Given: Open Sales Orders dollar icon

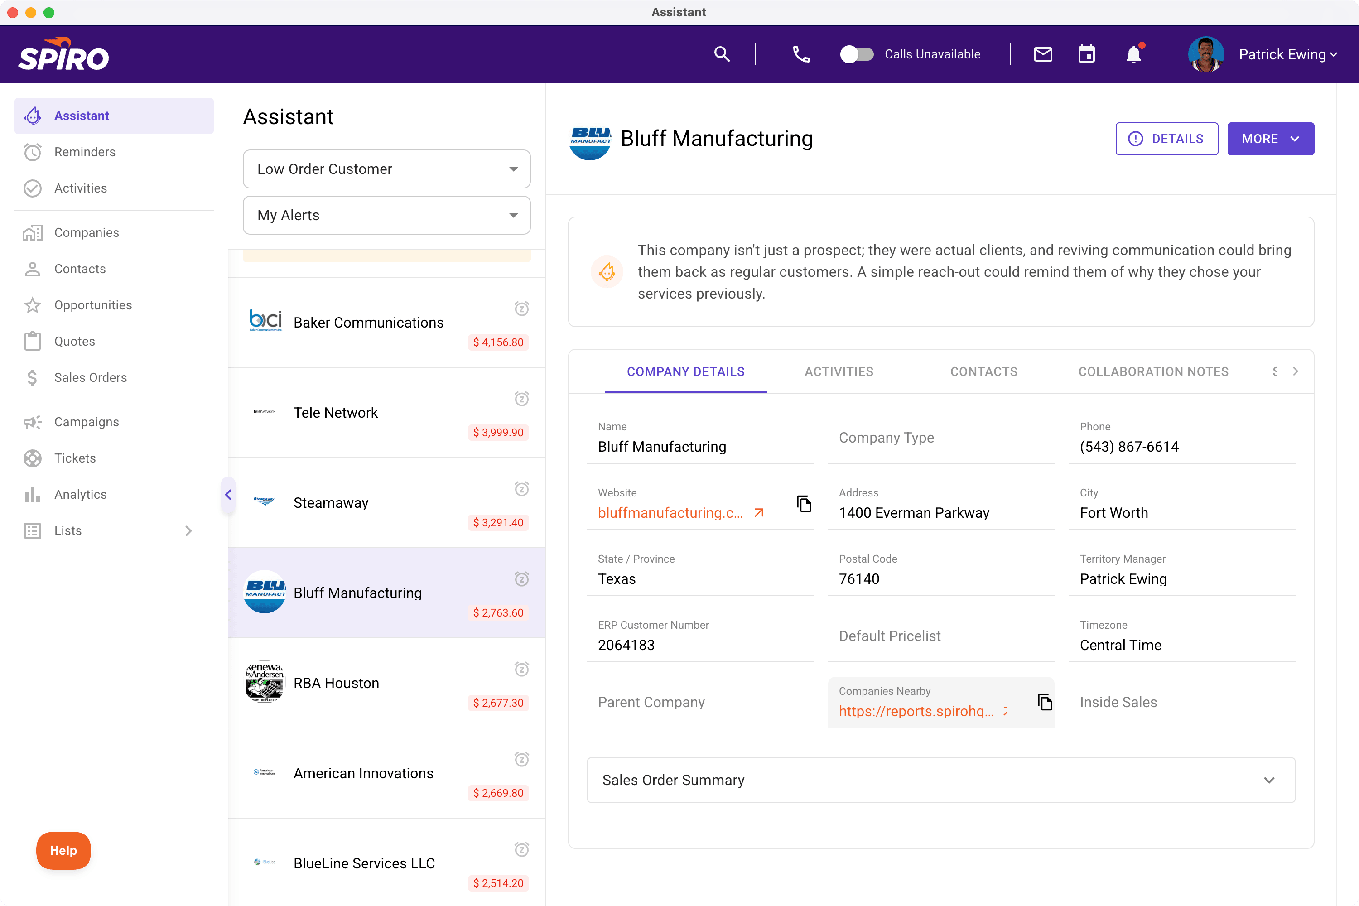Looking at the screenshot, I should pos(32,377).
